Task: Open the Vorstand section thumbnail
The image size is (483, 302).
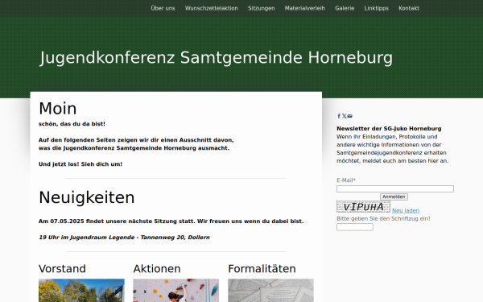Action: tap(81, 290)
